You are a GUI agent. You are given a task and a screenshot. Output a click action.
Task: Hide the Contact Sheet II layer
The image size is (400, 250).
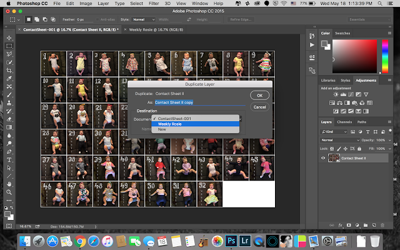[x=323, y=158]
